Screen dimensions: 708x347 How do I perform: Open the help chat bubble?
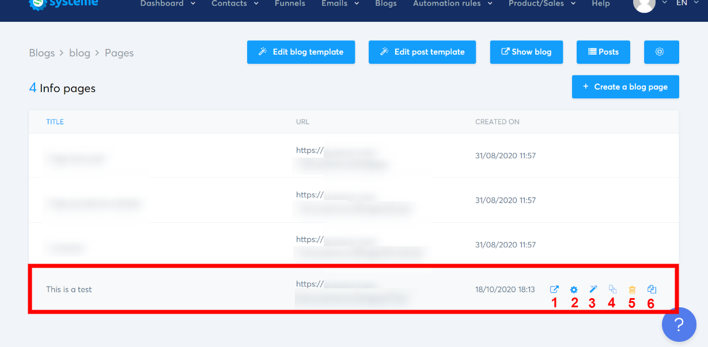pos(679,325)
